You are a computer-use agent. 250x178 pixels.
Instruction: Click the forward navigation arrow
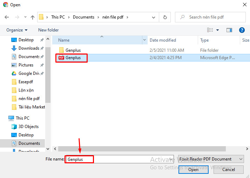point(17,17)
